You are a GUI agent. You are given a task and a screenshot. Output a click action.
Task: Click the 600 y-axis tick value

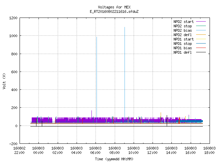(x=14, y=72)
